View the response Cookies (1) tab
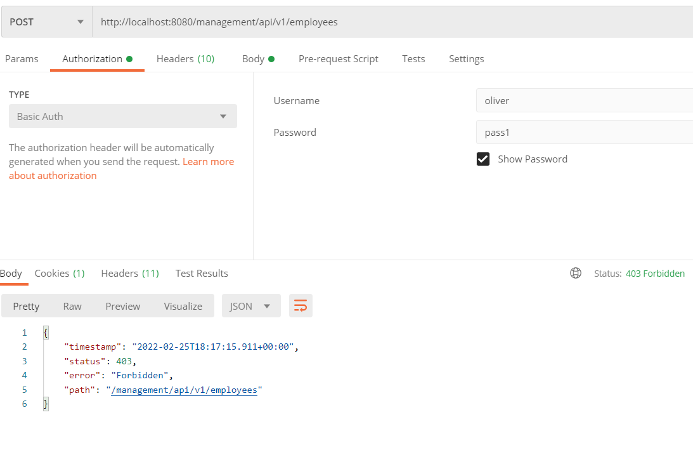Viewport: 693px width, 450px height. pyautogui.click(x=60, y=274)
